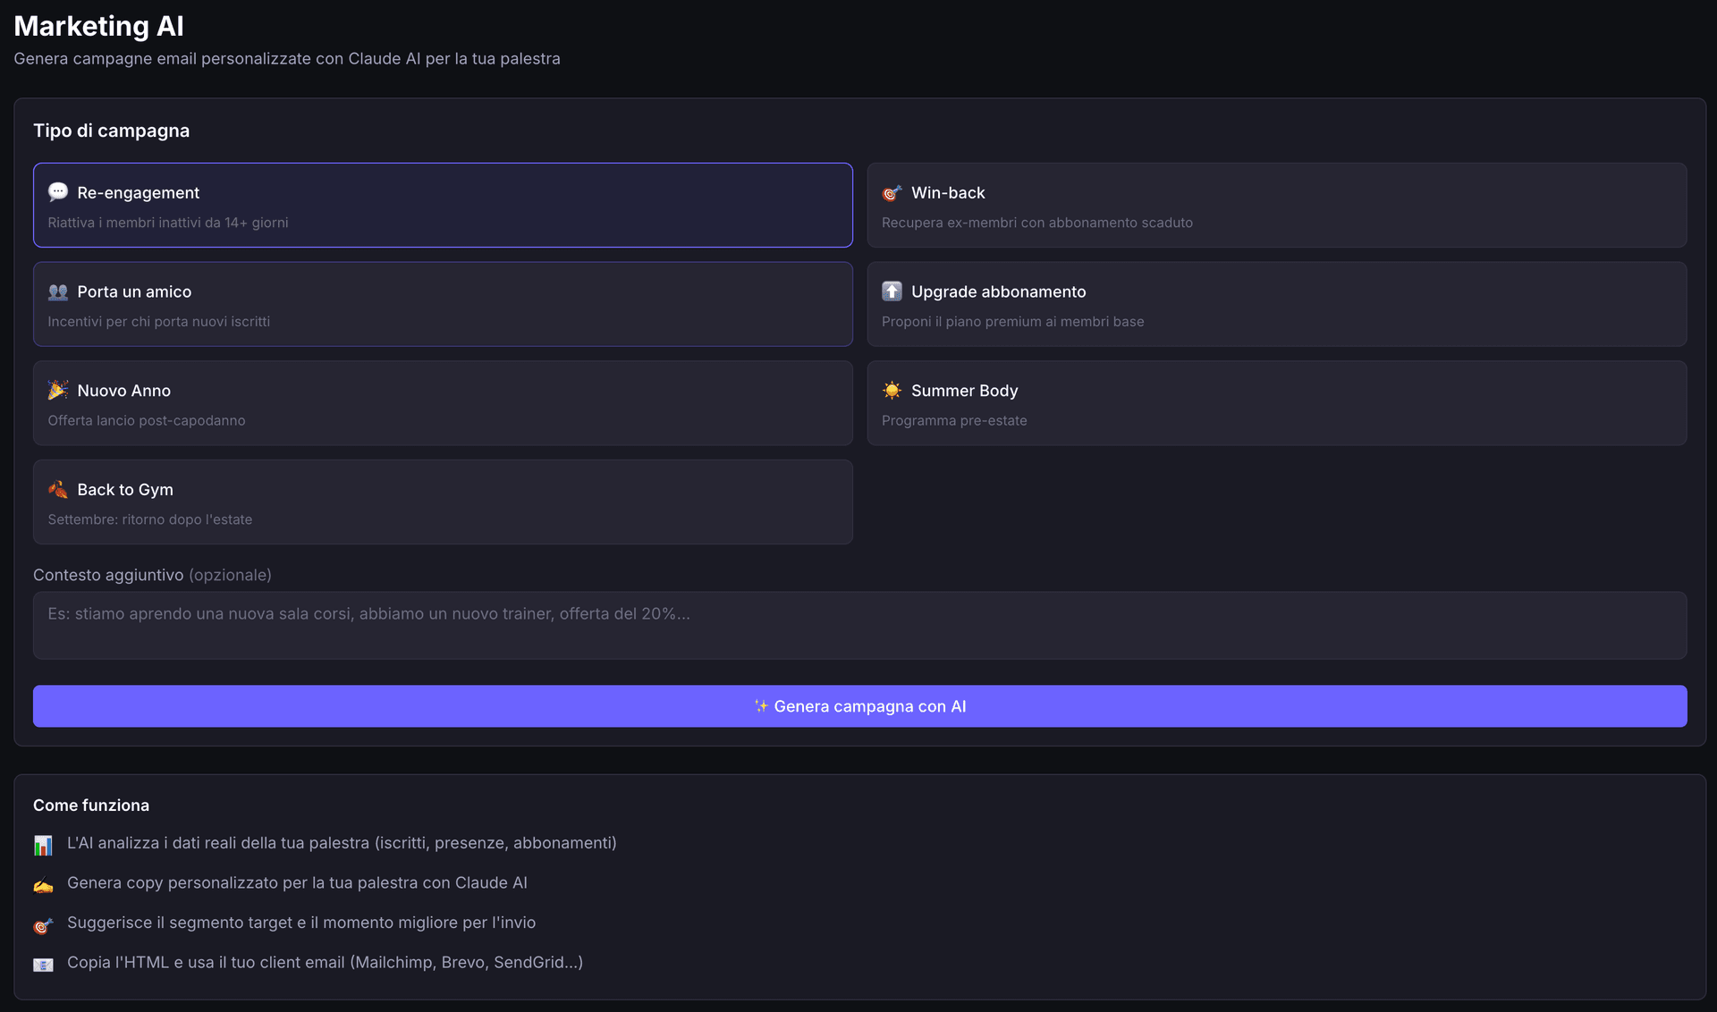Click text 'Programma pre-estate'
Viewport: 1717px width, 1012px height.
pos(954,421)
